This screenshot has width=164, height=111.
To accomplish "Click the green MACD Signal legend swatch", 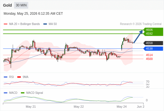I will (23, 93).
